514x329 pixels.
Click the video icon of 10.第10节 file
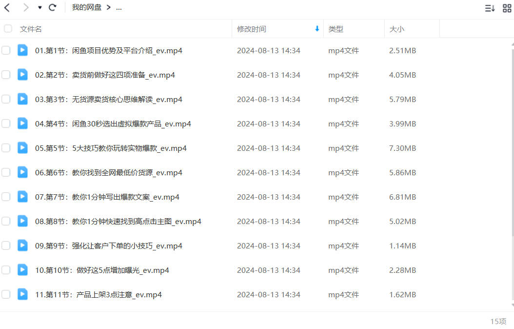pos(22,270)
